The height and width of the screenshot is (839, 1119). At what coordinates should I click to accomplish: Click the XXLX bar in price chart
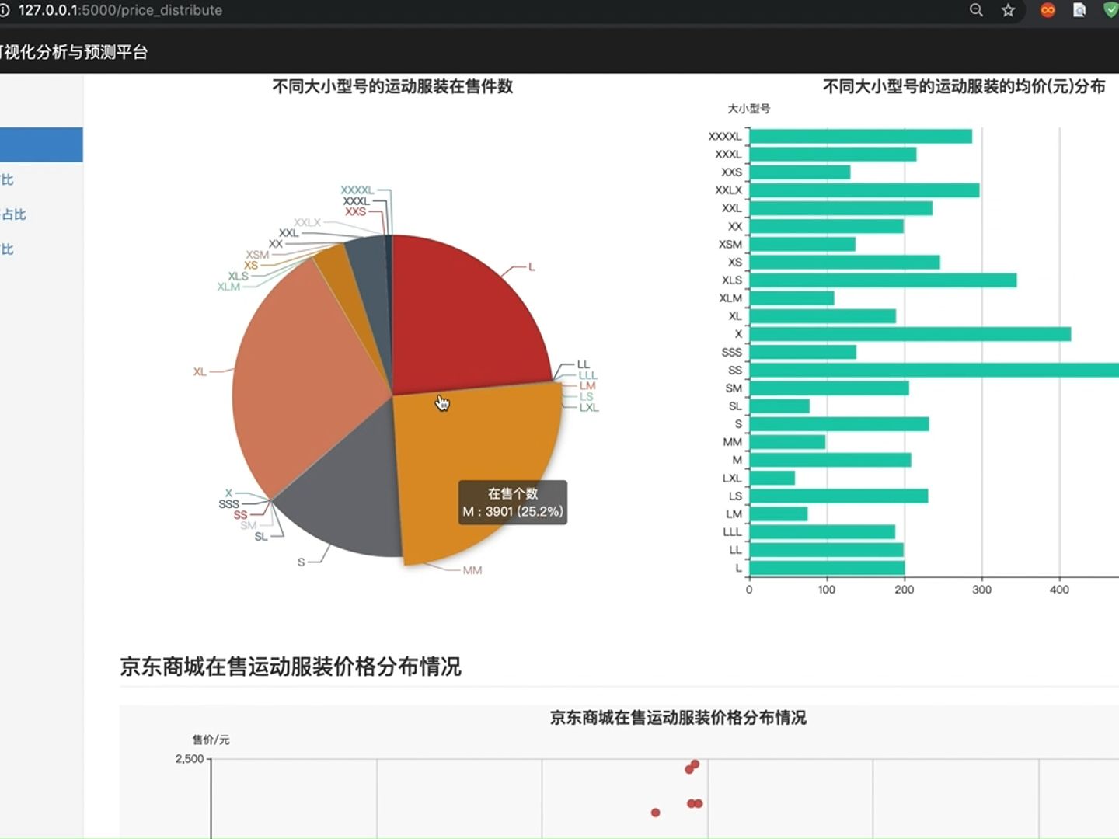(864, 190)
